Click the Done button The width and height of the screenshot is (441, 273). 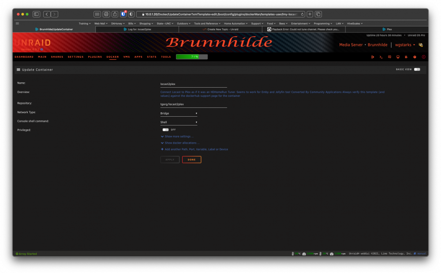191,160
